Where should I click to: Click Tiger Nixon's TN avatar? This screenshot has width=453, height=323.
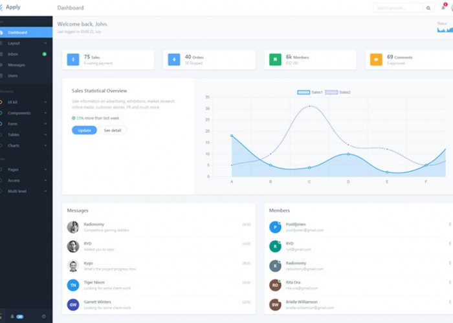tap(73, 286)
